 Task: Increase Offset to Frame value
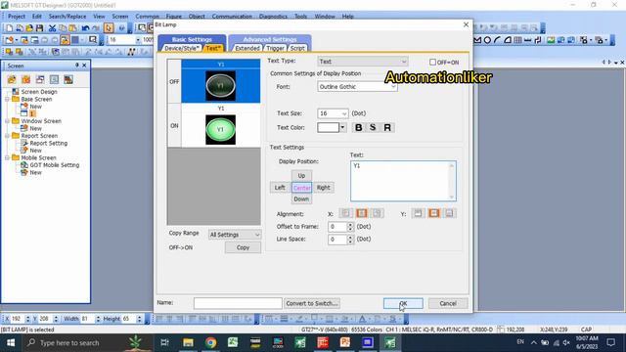pos(350,224)
